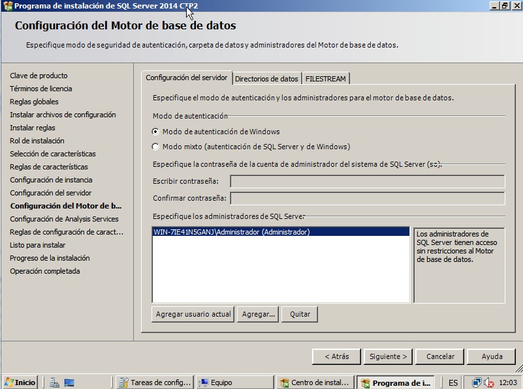Select the Configuración del servidor tab

[189, 77]
